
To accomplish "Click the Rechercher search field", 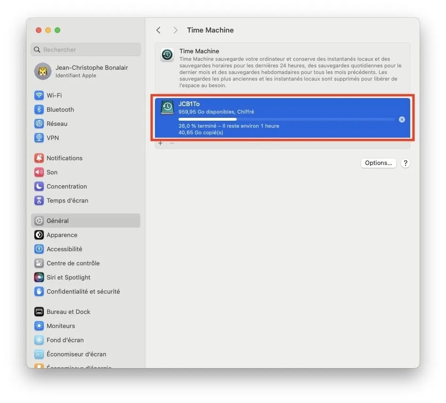I will click(86, 49).
